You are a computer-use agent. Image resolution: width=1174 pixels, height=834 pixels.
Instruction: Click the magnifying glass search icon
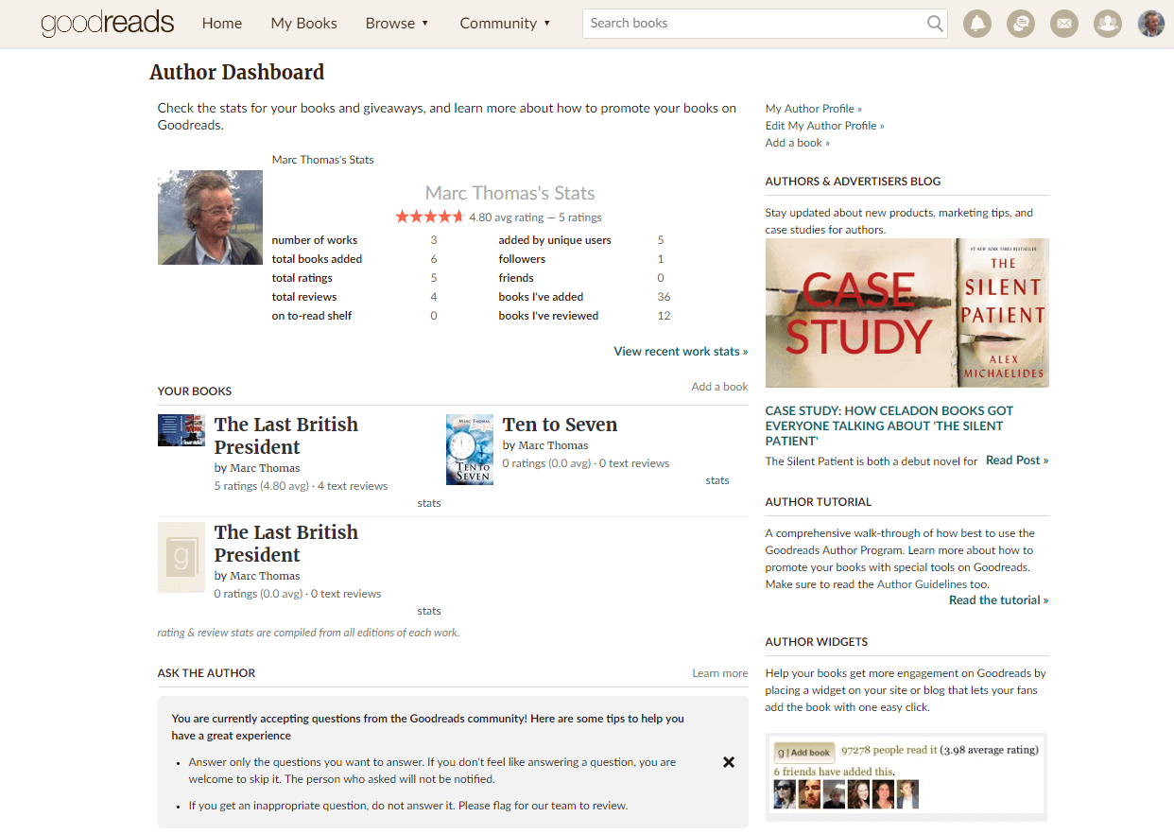(935, 24)
